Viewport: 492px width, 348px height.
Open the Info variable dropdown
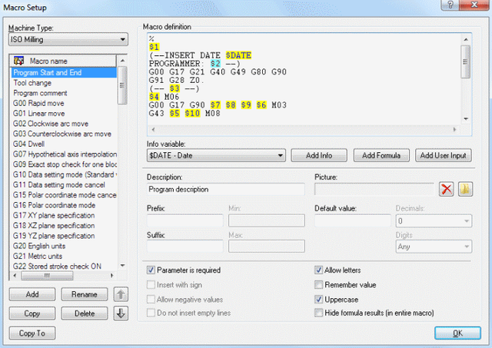pyautogui.click(x=216, y=155)
